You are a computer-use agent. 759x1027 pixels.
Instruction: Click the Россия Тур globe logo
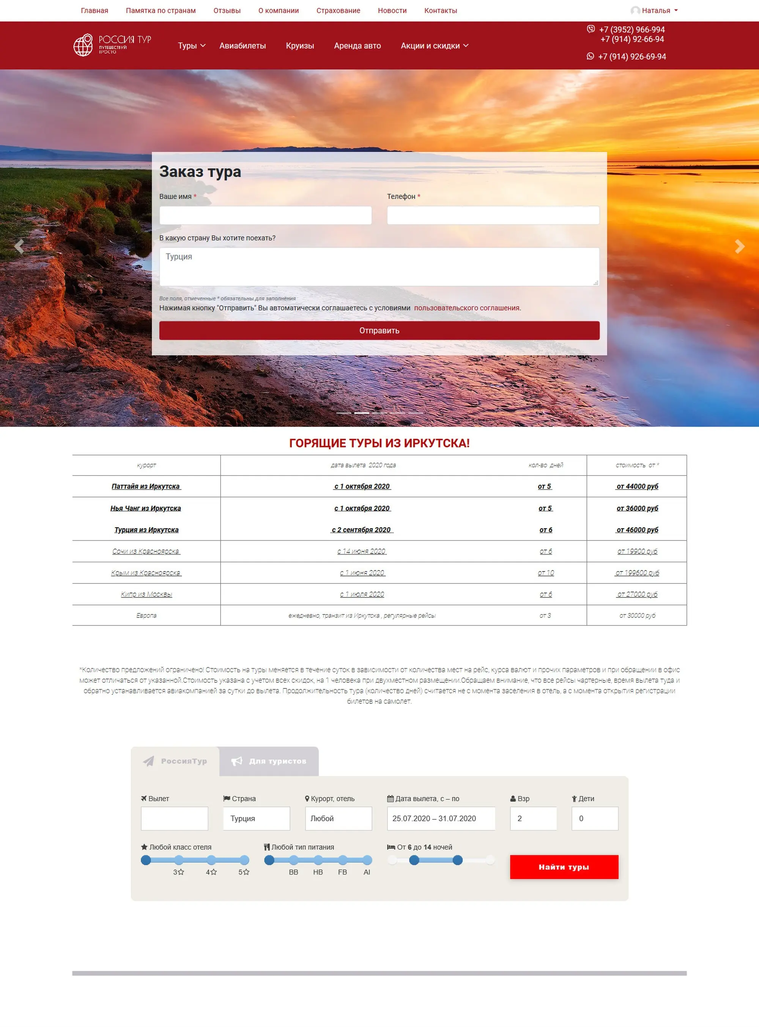[83, 45]
